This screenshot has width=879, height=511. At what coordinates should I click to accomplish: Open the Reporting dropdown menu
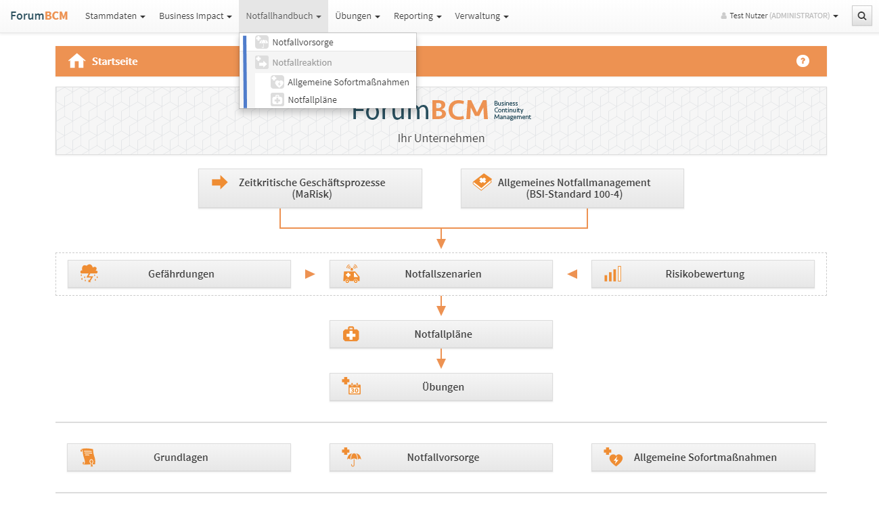[418, 16]
